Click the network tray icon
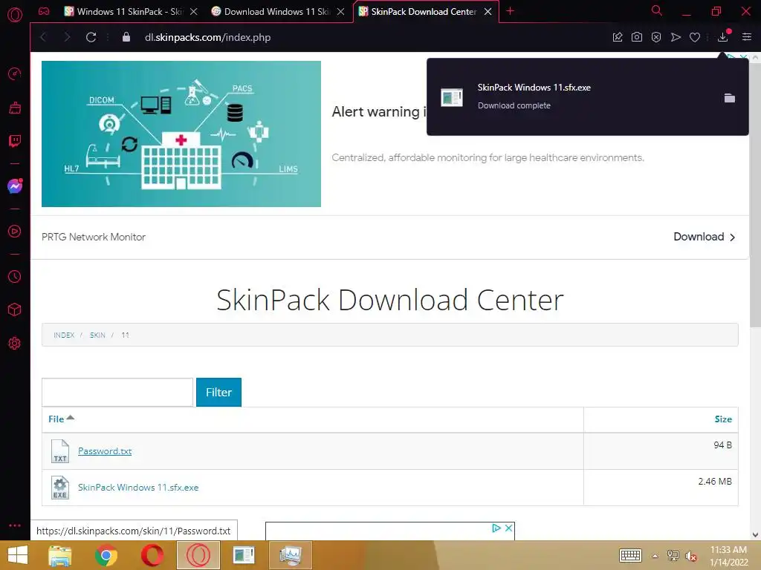The image size is (761, 570). click(673, 556)
